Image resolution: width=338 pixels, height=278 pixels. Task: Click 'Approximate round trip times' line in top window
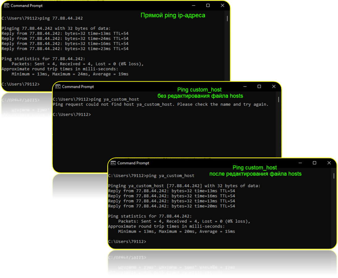coord(60,69)
